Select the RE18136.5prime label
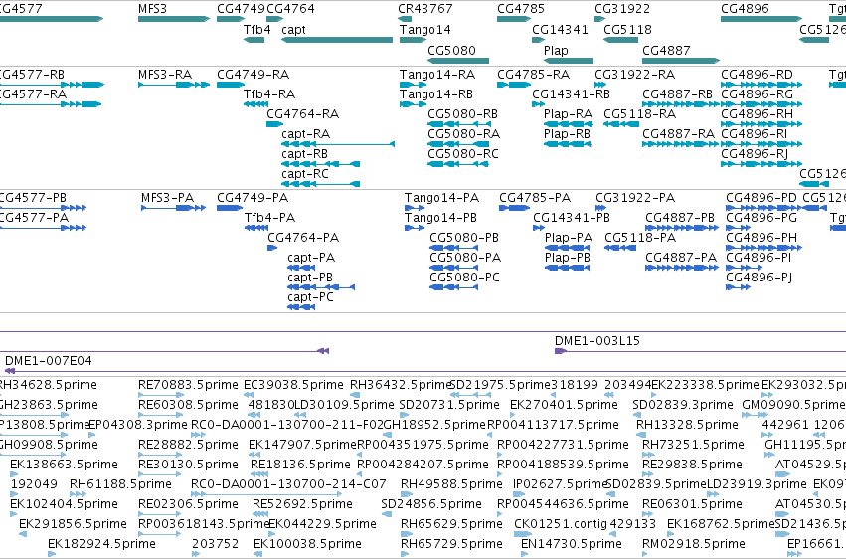The width and height of the screenshot is (846, 559). 300,465
